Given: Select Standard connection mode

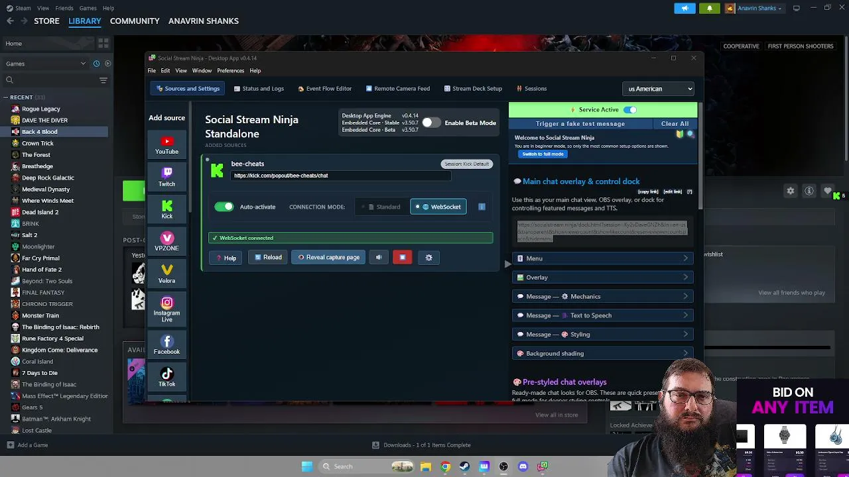Looking at the screenshot, I should coord(383,207).
